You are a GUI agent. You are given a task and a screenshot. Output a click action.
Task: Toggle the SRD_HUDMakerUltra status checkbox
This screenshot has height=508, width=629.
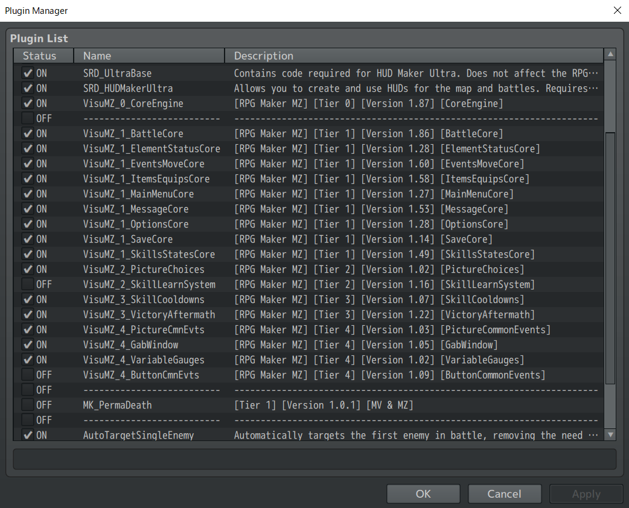(28, 88)
